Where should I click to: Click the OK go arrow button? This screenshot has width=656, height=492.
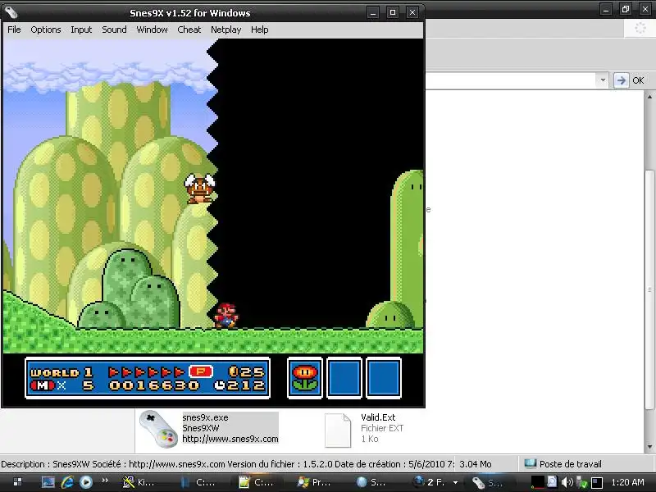[x=622, y=80]
